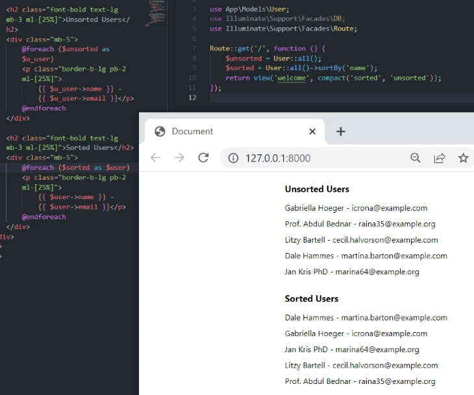View site information in address bar

point(233,158)
